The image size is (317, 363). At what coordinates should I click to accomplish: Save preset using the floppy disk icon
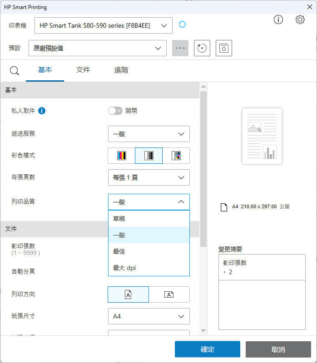tap(224, 48)
